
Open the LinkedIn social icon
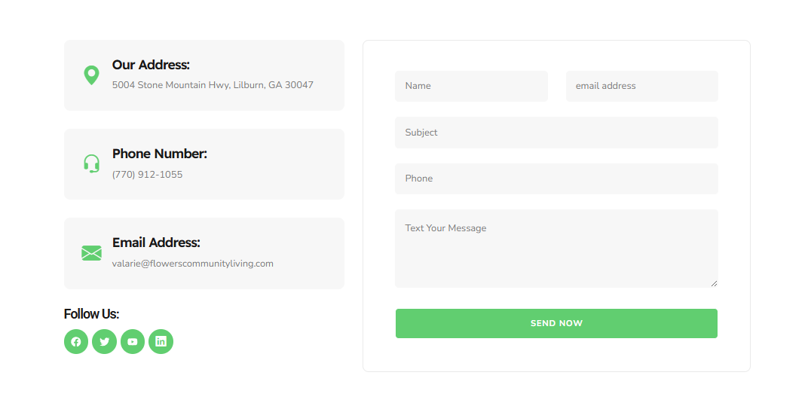click(x=161, y=341)
